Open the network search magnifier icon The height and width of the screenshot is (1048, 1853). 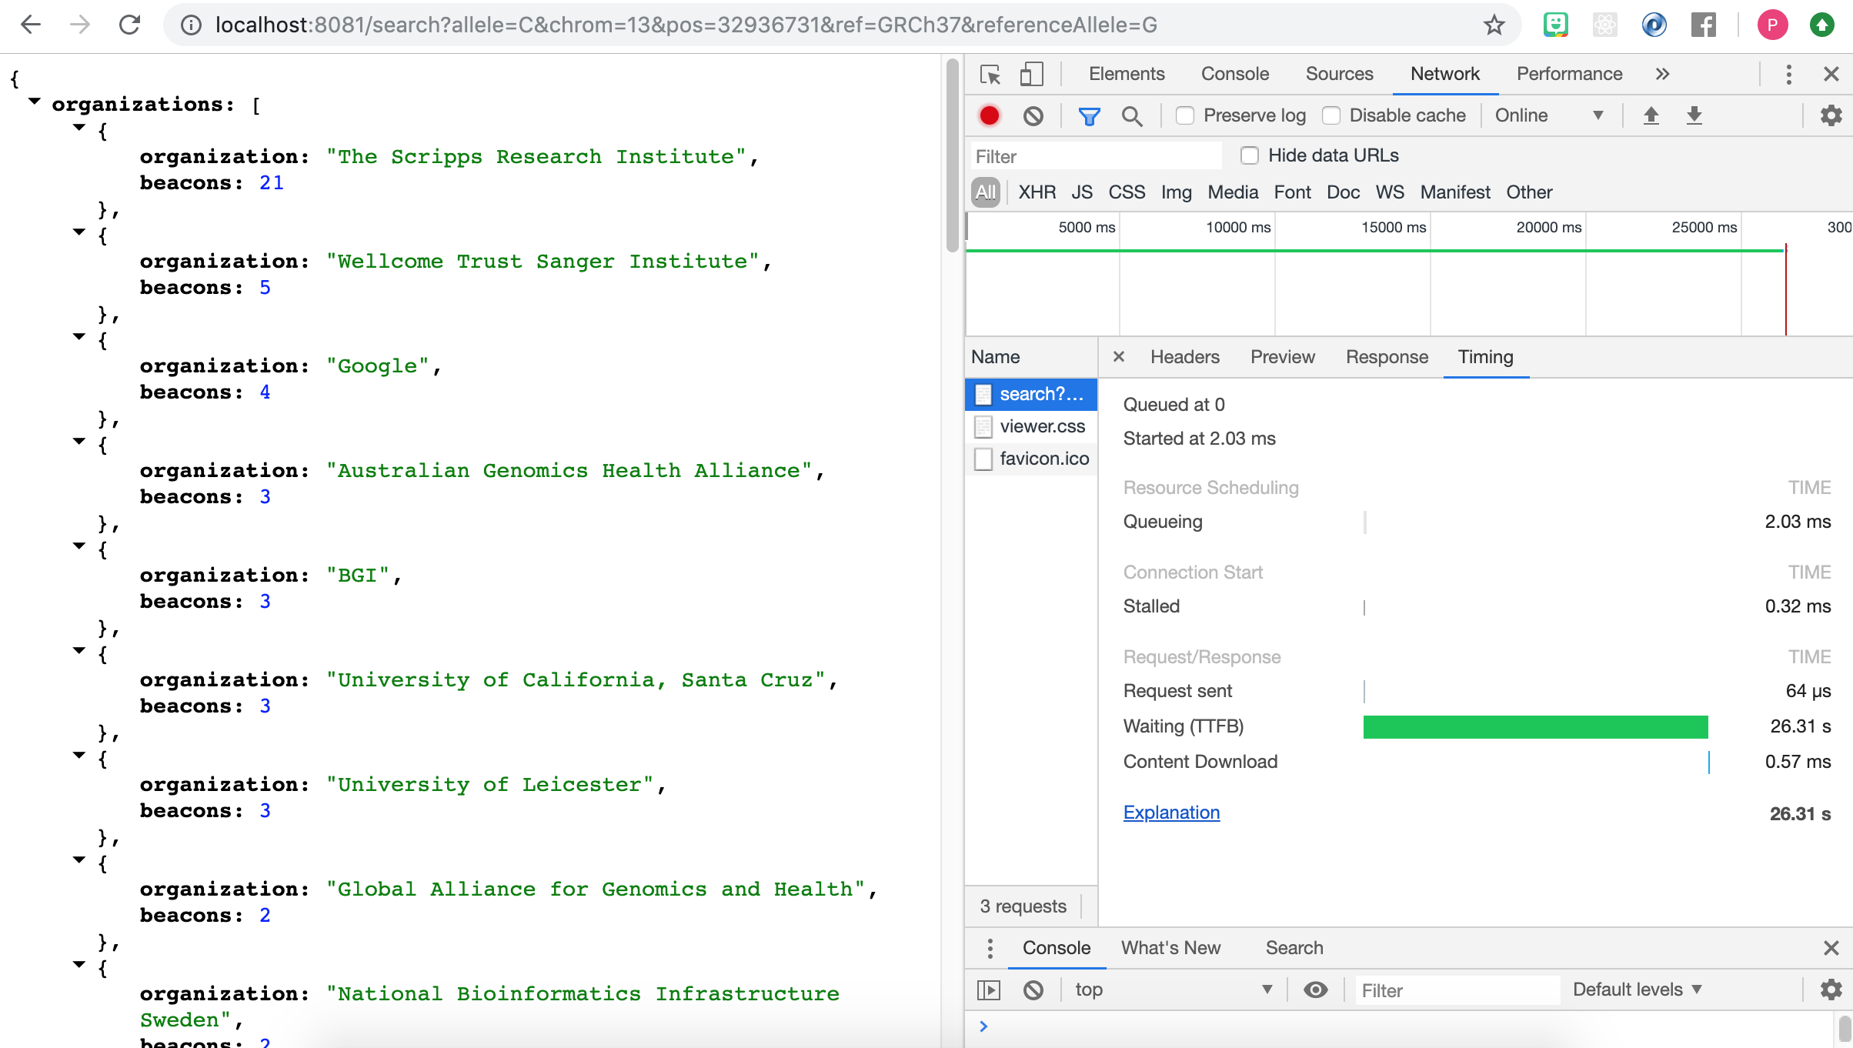point(1131,115)
